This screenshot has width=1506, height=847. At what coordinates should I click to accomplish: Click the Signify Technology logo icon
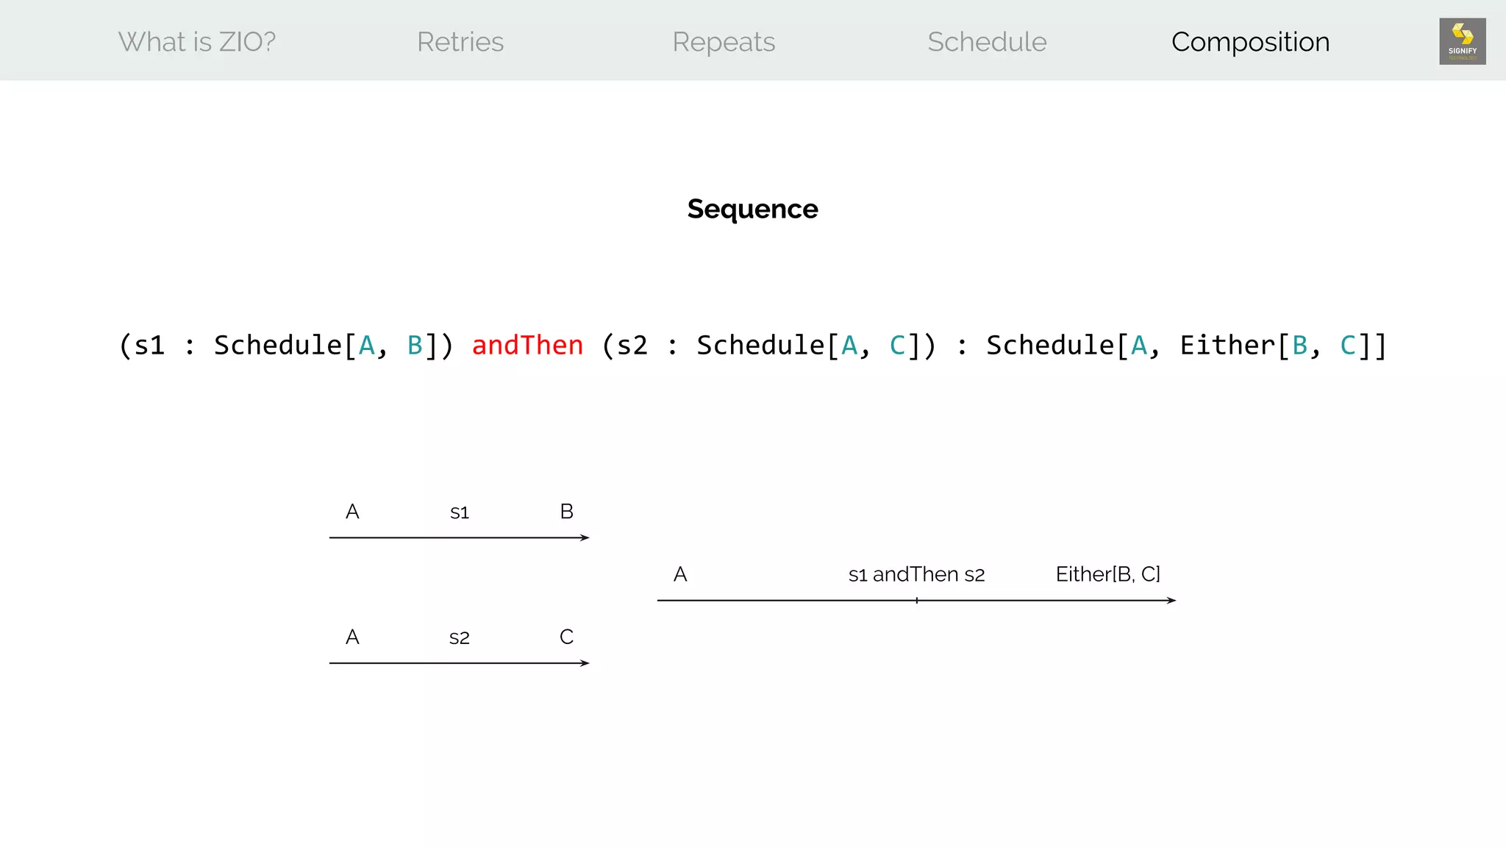click(x=1463, y=41)
